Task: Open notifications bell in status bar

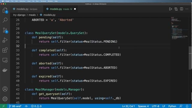Action: (x=187, y=106)
